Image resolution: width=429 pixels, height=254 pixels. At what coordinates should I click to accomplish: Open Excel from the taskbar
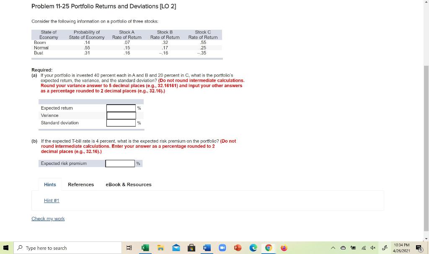pos(145,248)
